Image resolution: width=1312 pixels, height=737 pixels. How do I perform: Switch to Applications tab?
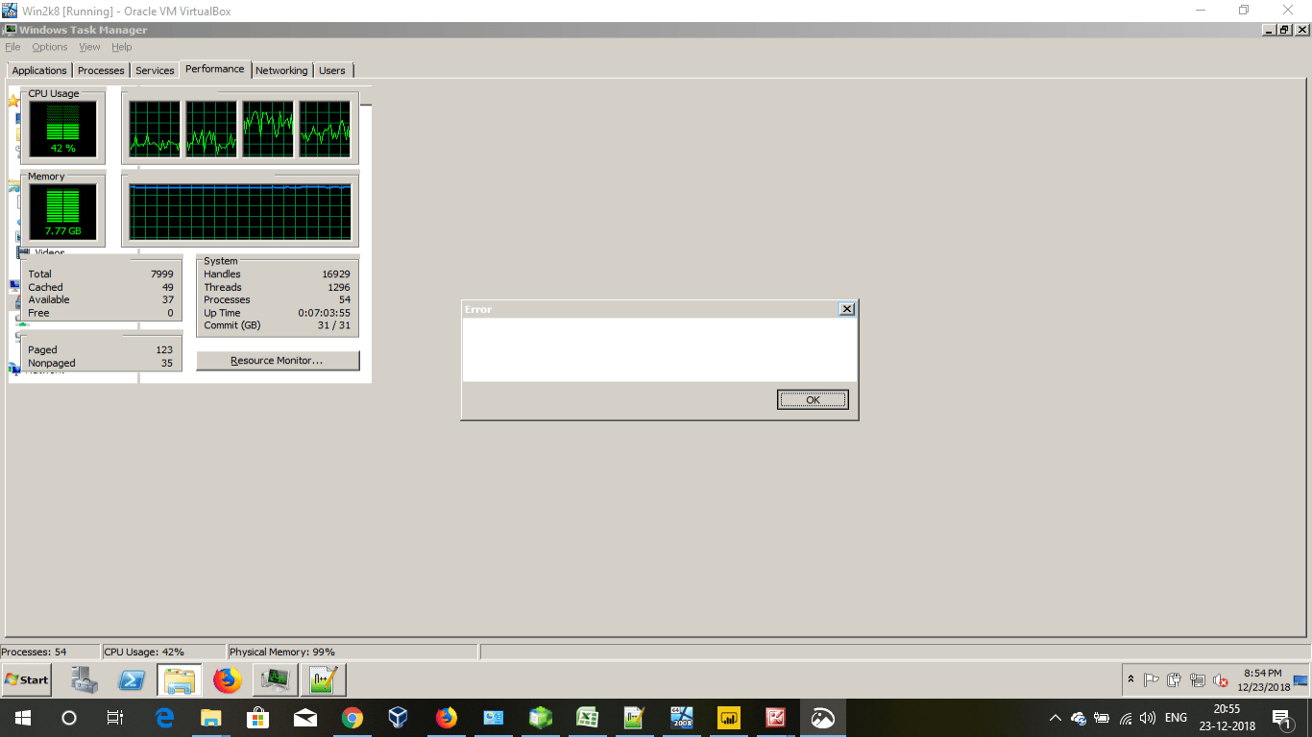coord(39,70)
